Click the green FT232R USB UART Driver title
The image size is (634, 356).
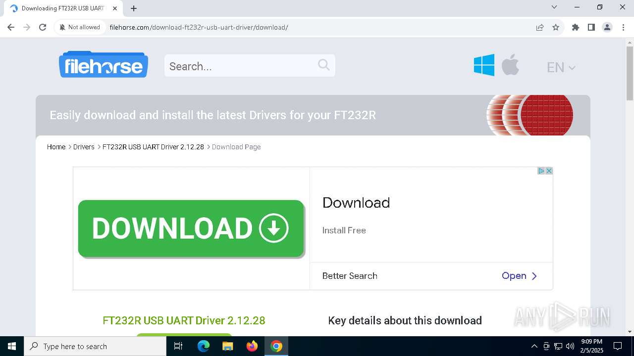184,320
